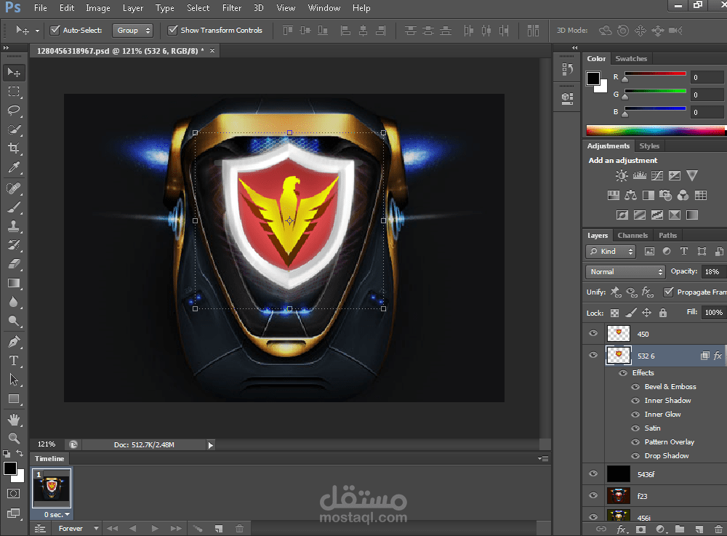Select the Spot Healing Brush tool
This screenshot has height=536, width=727.
[x=14, y=188]
